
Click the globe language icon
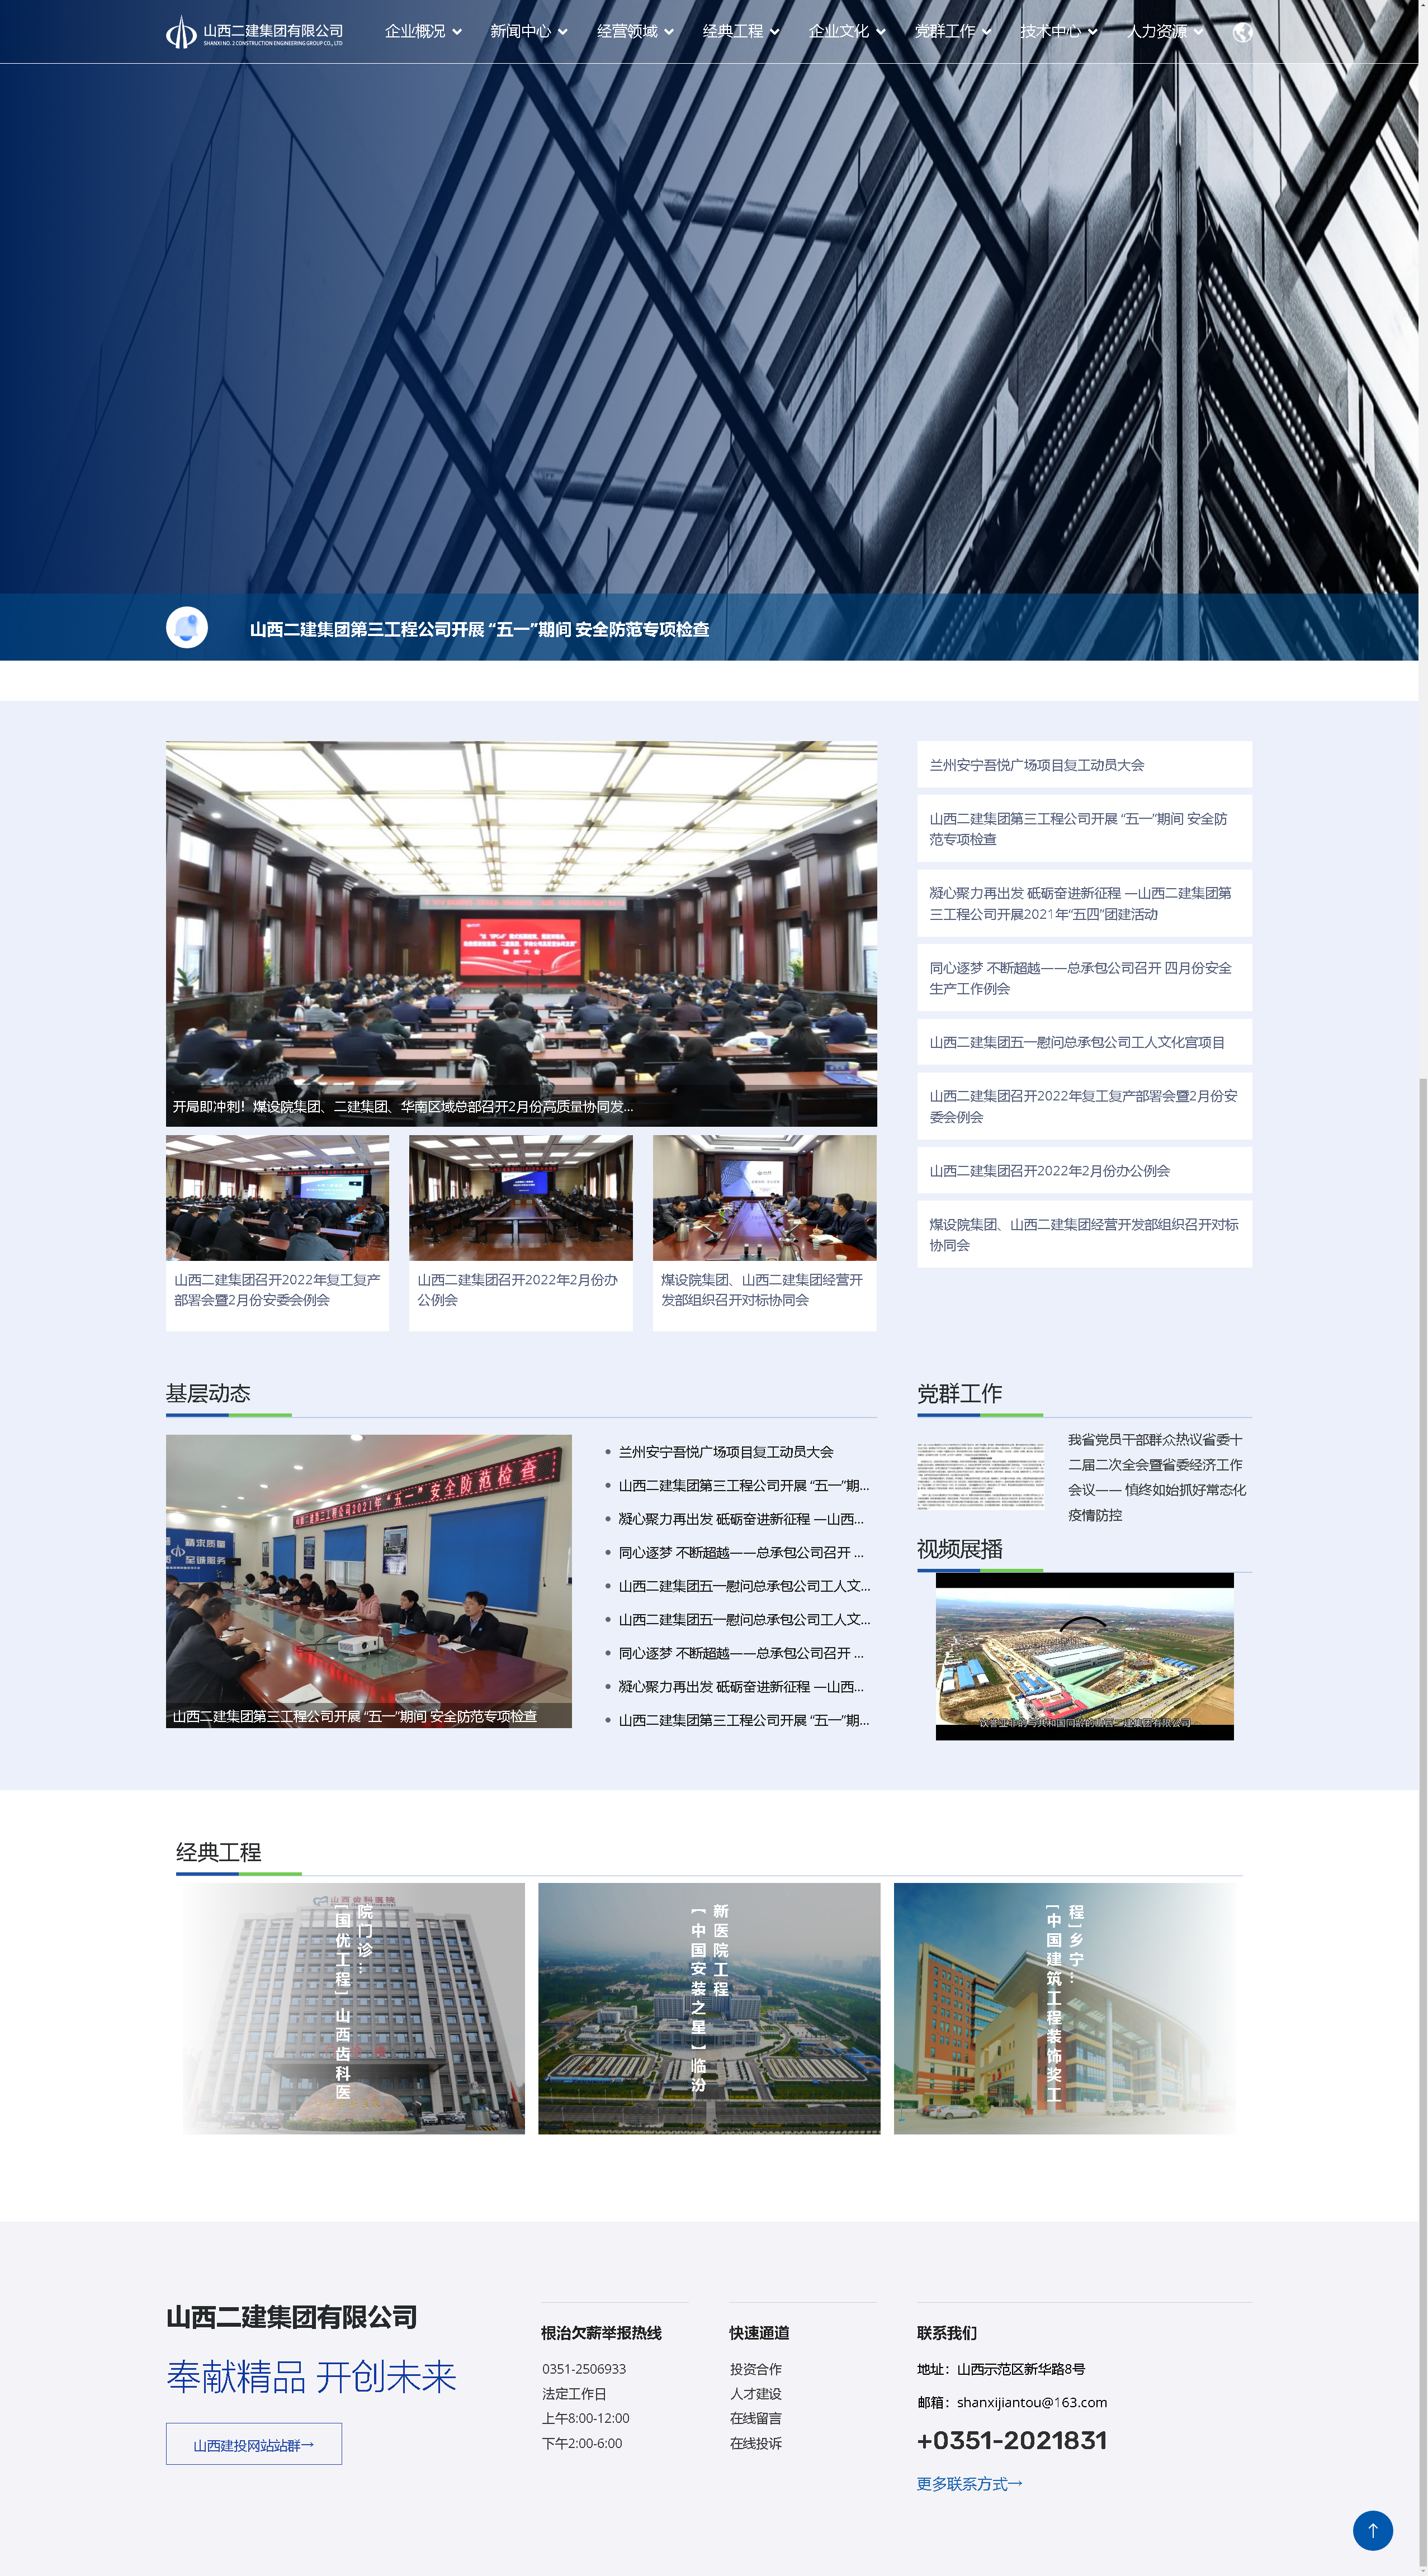pos(1243,32)
